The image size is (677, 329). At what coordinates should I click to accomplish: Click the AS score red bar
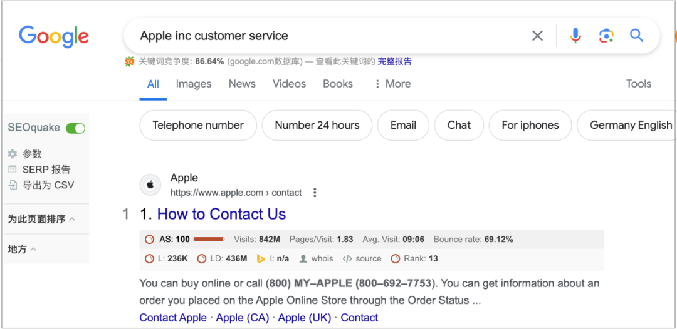click(x=209, y=239)
